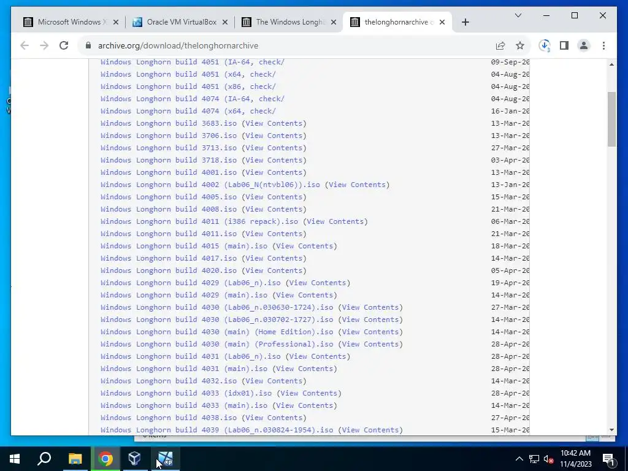
Task: Download build 4029 (Lab06_n).iso
Action: click(190, 283)
